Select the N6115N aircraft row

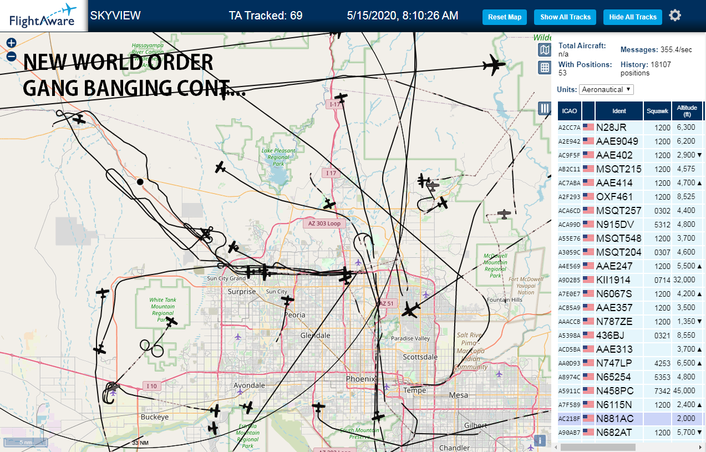631,404
